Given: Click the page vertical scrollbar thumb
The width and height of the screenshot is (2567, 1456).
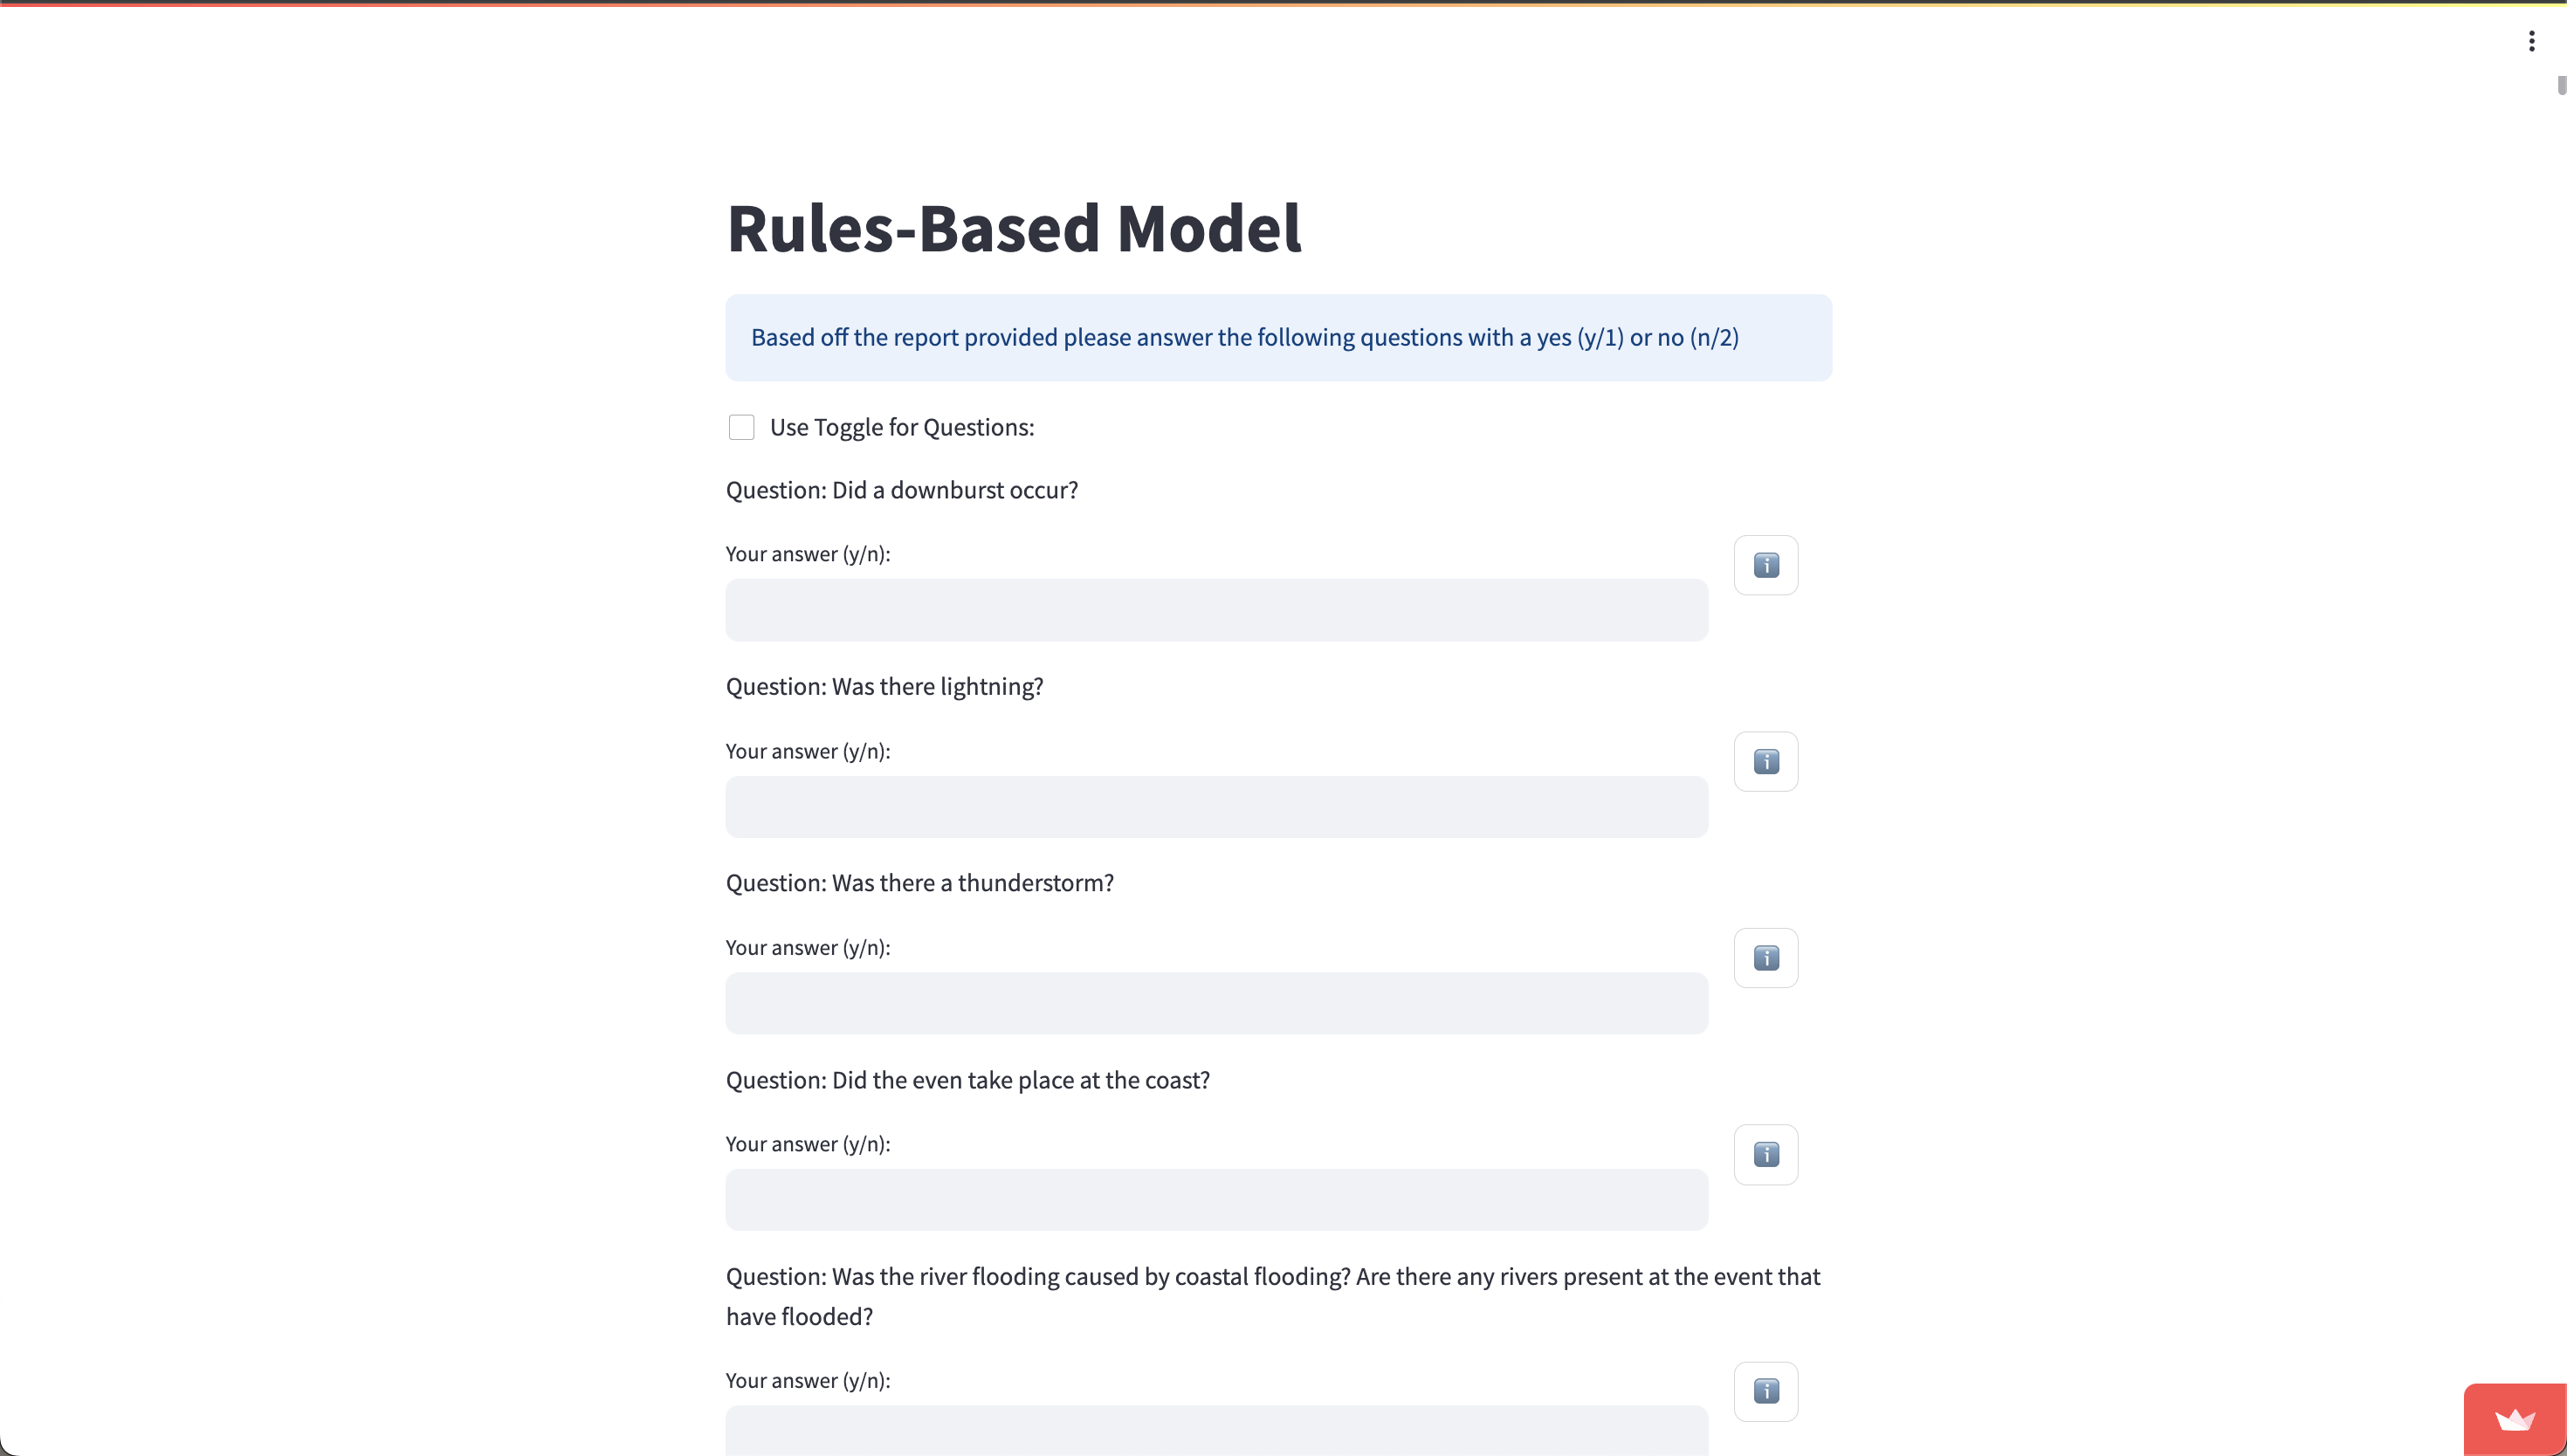Looking at the screenshot, I should pyautogui.click(x=2561, y=85).
